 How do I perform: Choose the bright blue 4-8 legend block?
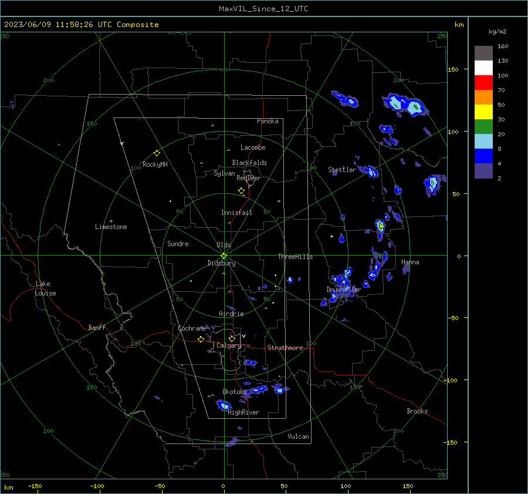[483, 156]
